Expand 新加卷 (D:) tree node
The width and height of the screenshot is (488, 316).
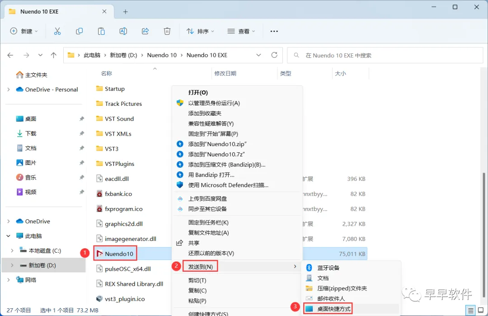point(12,265)
